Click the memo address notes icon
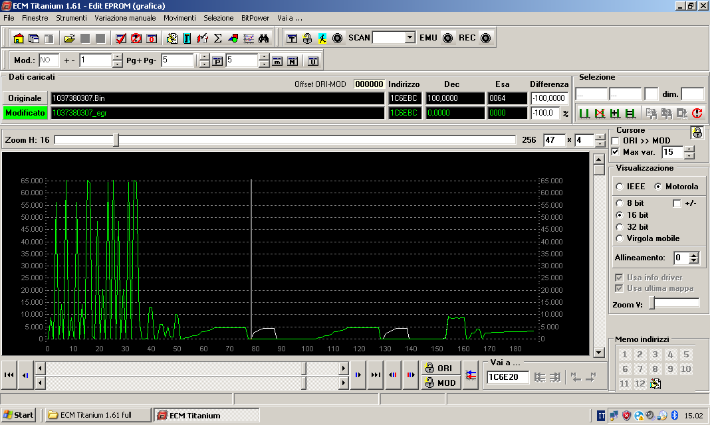710x425 pixels. [655, 384]
